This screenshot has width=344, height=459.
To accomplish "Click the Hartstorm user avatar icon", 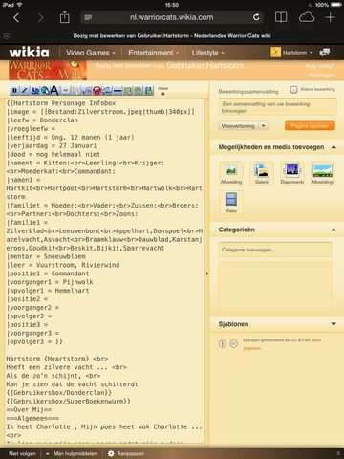I will coord(275,52).
